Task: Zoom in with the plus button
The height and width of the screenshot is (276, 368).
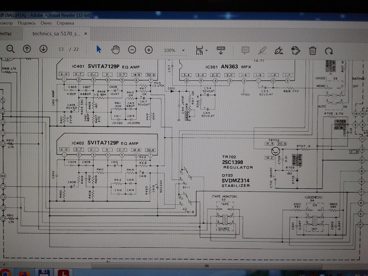Action: 148,50
